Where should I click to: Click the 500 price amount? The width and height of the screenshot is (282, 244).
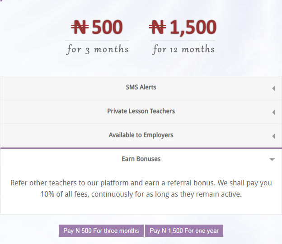point(107,27)
